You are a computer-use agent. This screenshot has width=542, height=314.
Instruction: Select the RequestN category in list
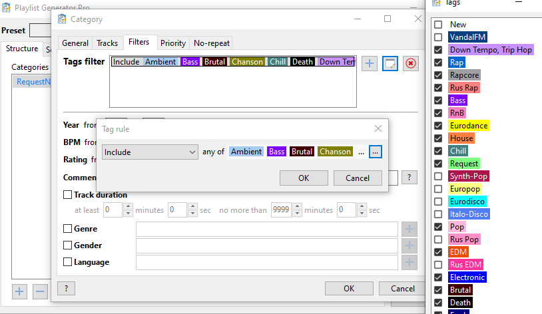(32, 82)
